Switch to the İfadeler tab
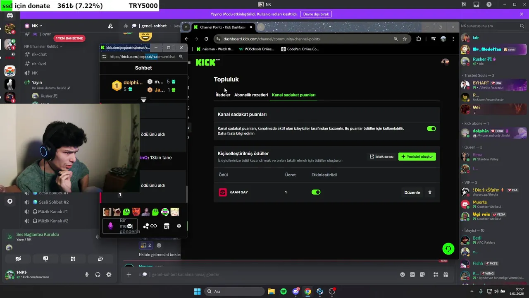Viewport: 529px width, 298px height. click(x=223, y=95)
